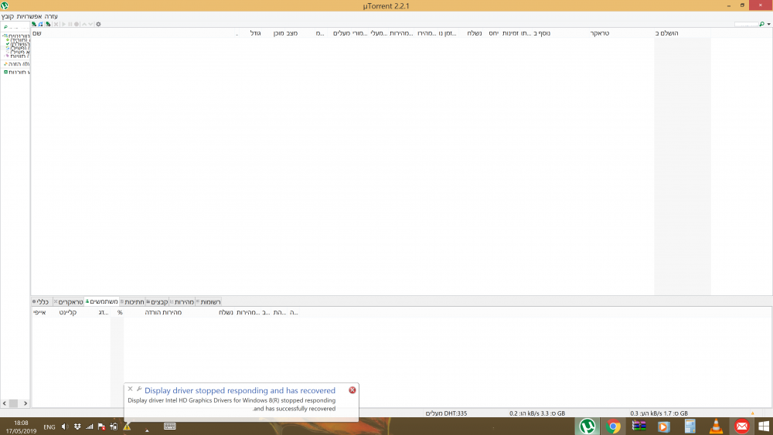Screen dimensions: 773x435
Task: Dismiss the display driver notification with the X
Action: pos(130,389)
